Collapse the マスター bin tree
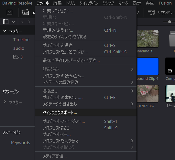The image size is (175, 160). [5, 31]
